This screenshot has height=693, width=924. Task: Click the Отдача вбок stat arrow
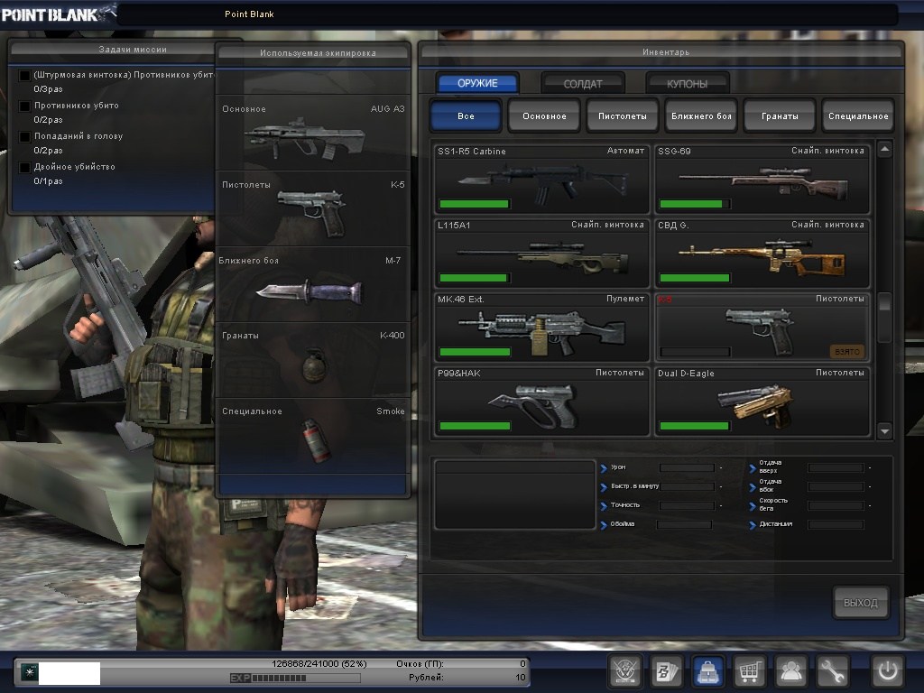click(x=753, y=487)
